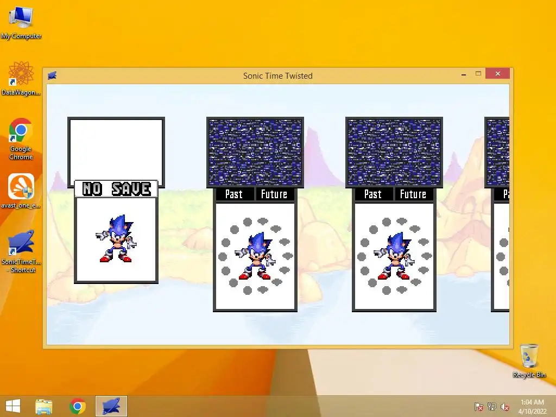Click the Windows Start button

coord(13,406)
